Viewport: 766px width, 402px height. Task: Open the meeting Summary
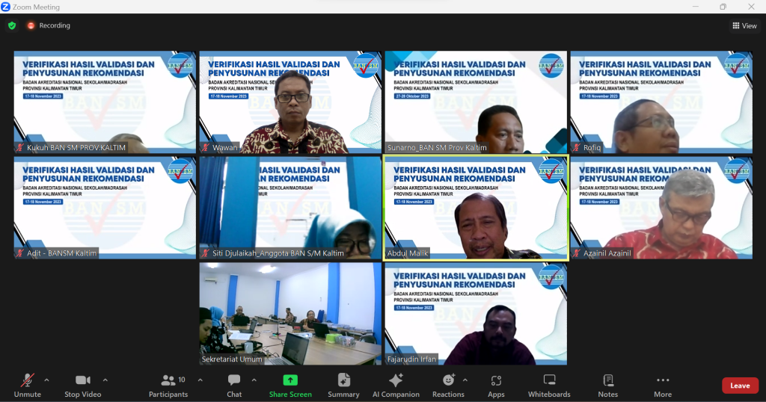point(343,386)
